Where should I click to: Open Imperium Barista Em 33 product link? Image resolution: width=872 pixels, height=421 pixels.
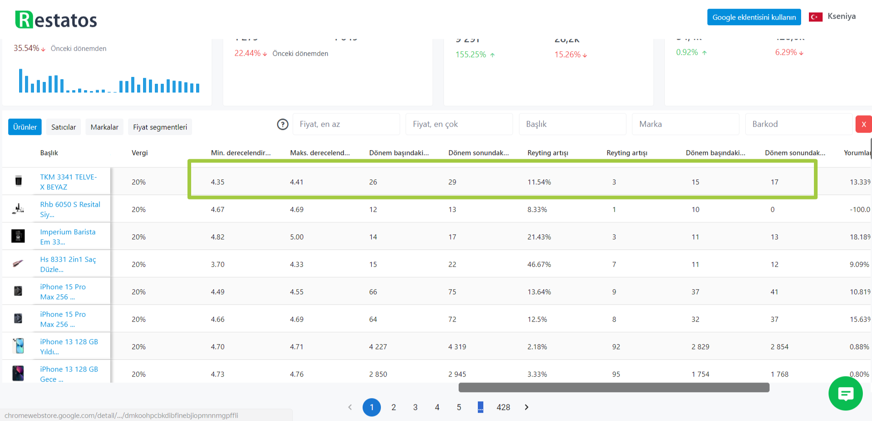click(68, 237)
